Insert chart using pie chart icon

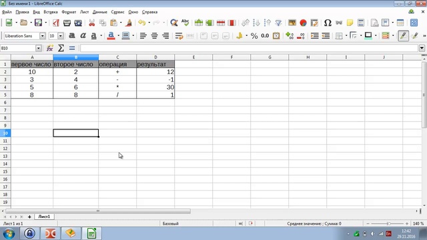(303, 23)
